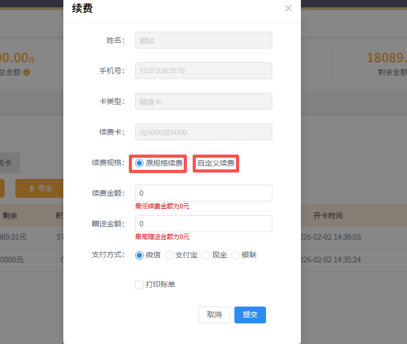Click the info icon beside 总金额
The image size is (407, 344).
pos(27,72)
